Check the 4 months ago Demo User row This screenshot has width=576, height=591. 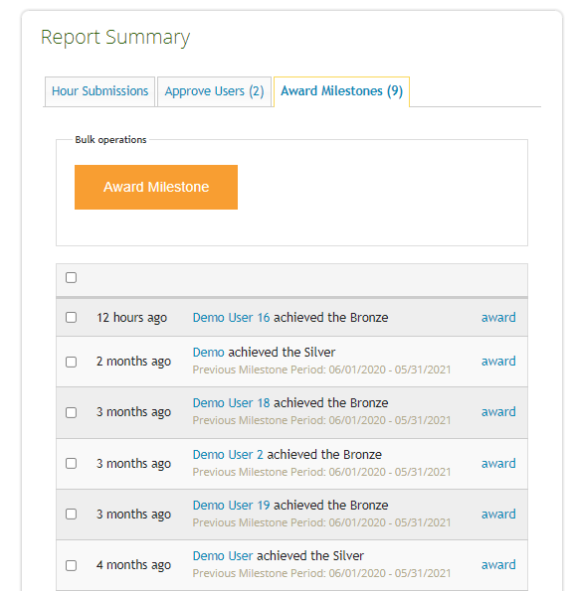[71, 565]
